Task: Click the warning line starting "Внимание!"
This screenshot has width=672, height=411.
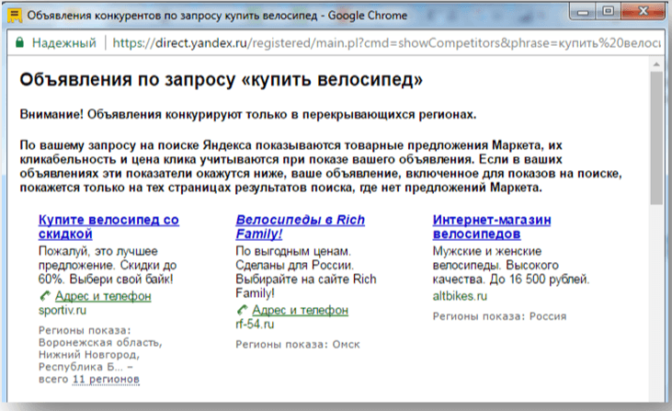Action: pos(248,115)
